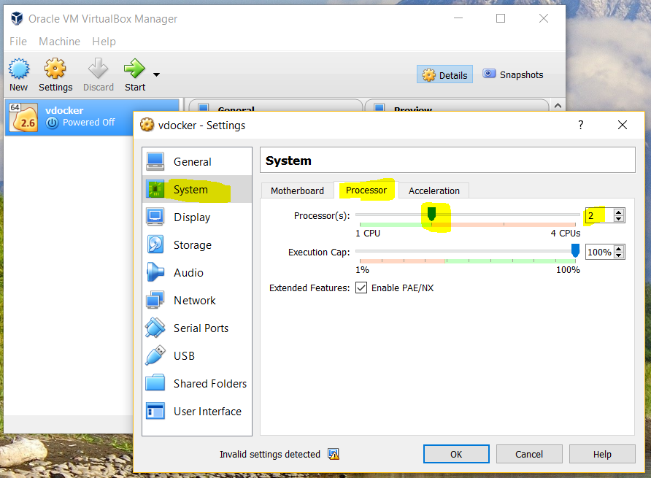This screenshot has height=478, width=651.
Task: Click the USB plug icon
Action: (x=155, y=355)
